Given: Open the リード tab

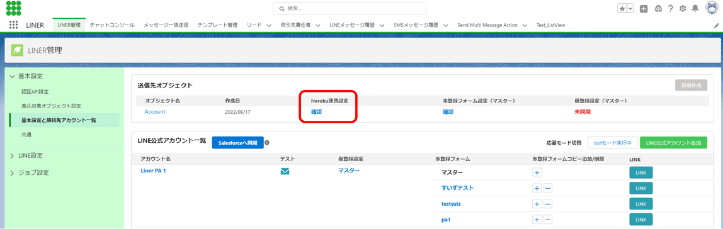Looking at the screenshot, I should pos(254,25).
